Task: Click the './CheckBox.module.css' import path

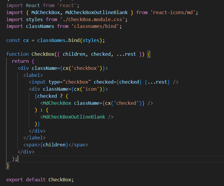Action: 92,19
